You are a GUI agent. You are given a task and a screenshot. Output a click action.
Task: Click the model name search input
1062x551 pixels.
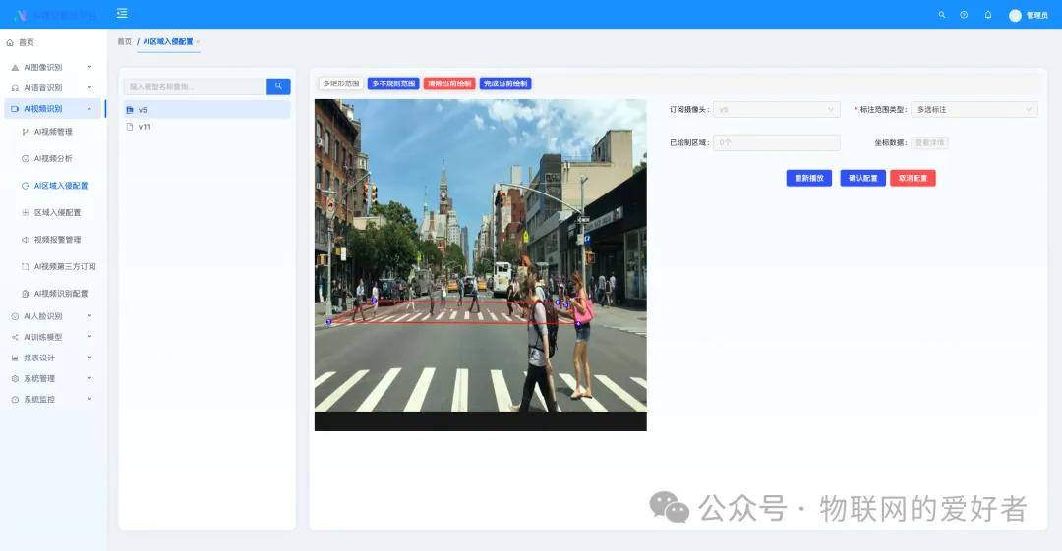tap(195, 86)
